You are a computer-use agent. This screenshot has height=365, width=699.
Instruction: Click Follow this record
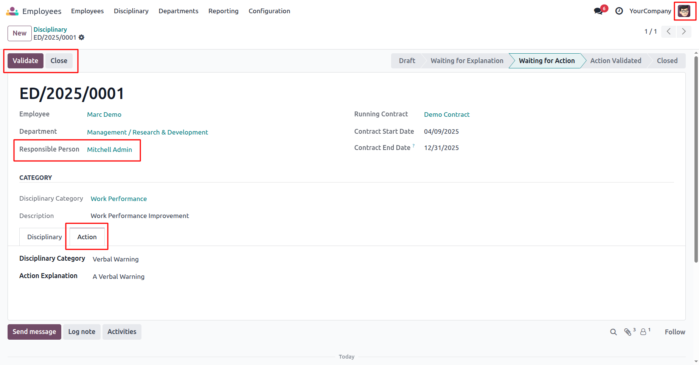tap(675, 332)
